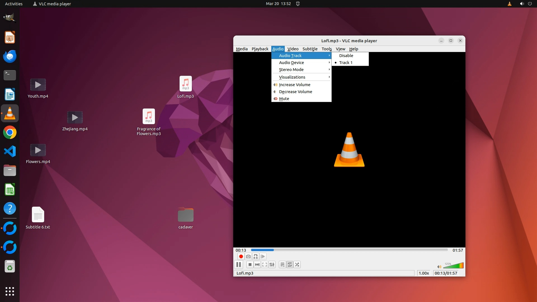This screenshot has height=302, width=537.
Task: Show the playlist via toolbar icon
Action: (x=282, y=265)
